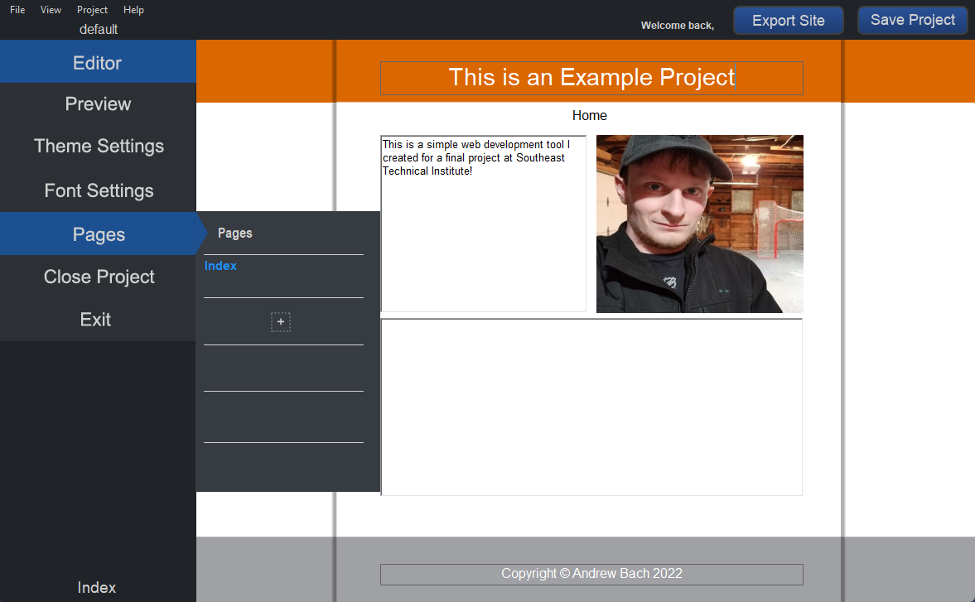975x602 pixels.
Task: Open the Project menu
Action: click(x=92, y=10)
